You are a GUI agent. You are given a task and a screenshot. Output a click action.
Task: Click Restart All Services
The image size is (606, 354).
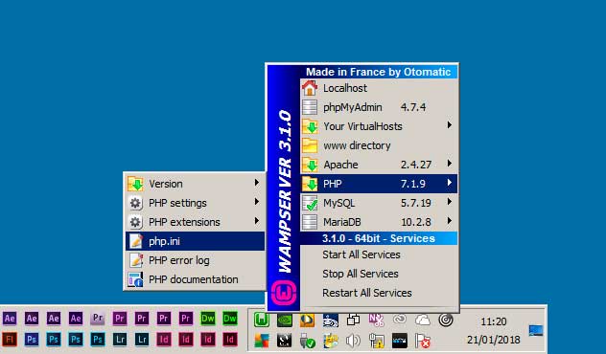(379, 293)
